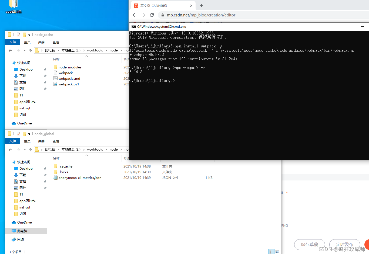Go back in node_global Explorer window
The height and width of the screenshot is (254, 369).
(x=10, y=150)
